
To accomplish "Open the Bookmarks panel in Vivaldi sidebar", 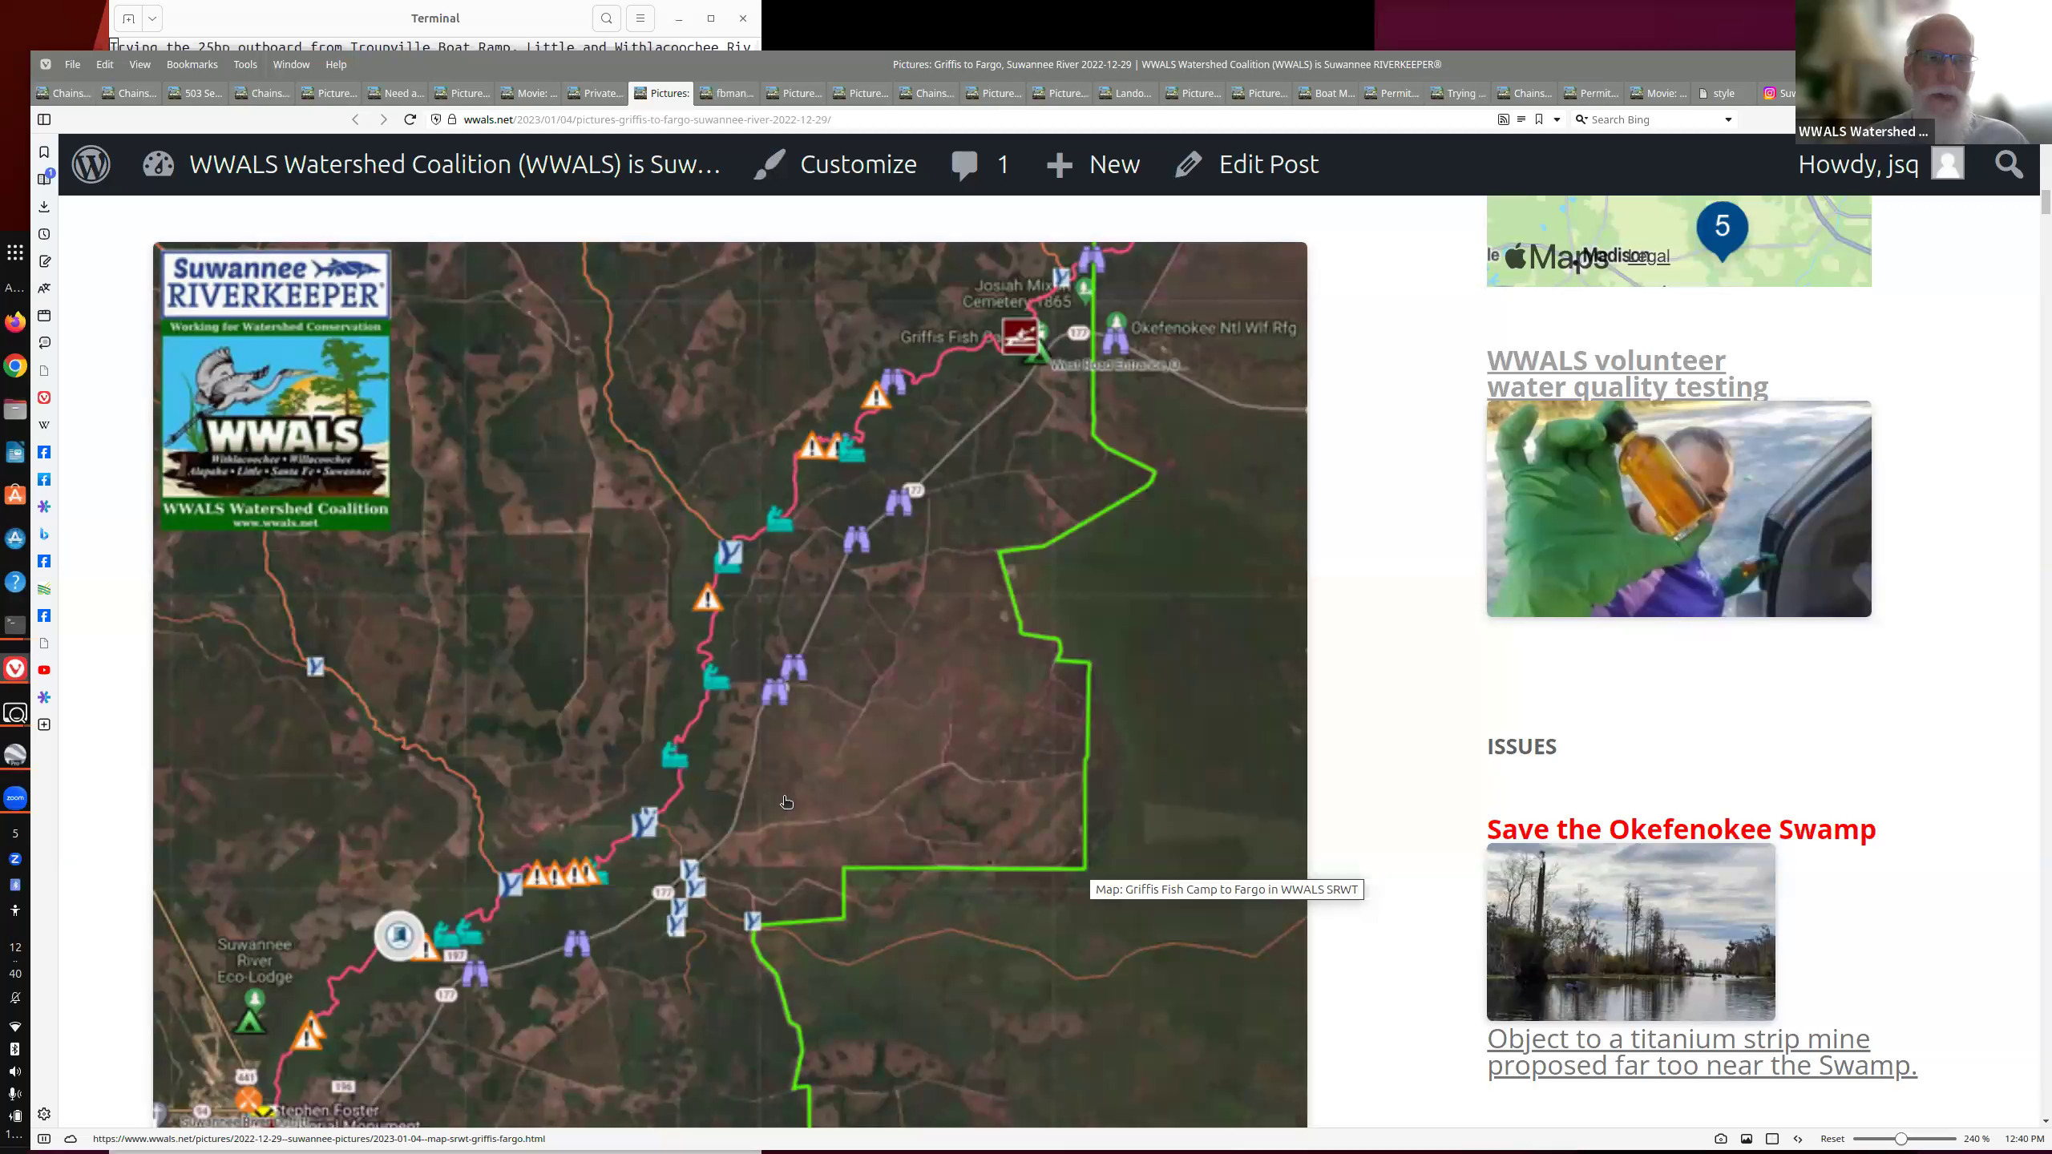I will (x=44, y=152).
